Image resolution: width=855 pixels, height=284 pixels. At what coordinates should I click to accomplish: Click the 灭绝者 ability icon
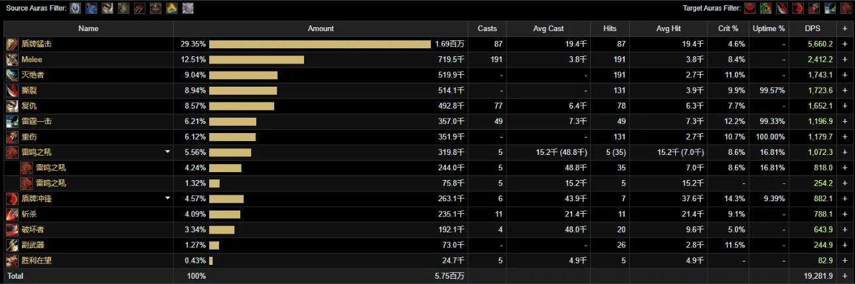[x=12, y=75]
